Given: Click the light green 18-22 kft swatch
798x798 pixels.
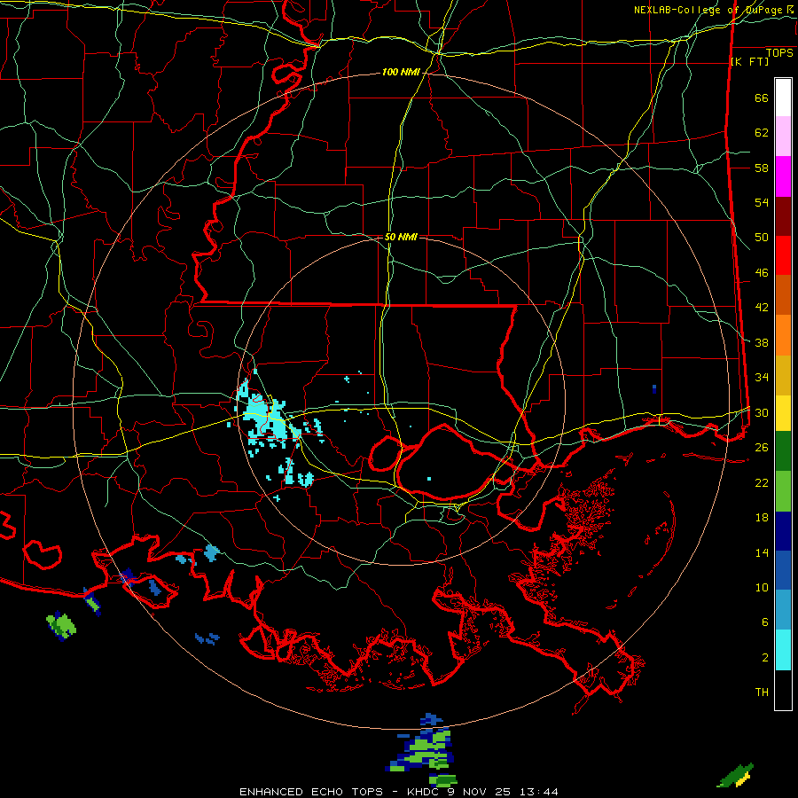Looking at the screenshot, I should [x=783, y=491].
